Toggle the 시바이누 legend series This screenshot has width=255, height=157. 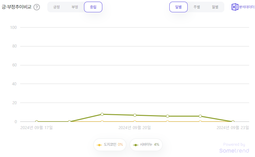coord(146,144)
